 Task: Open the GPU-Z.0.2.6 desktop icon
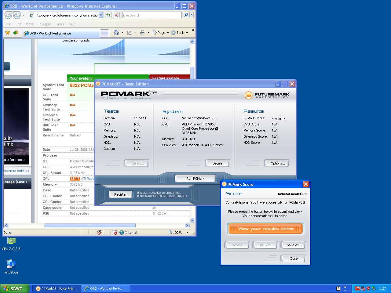(11, 244)
